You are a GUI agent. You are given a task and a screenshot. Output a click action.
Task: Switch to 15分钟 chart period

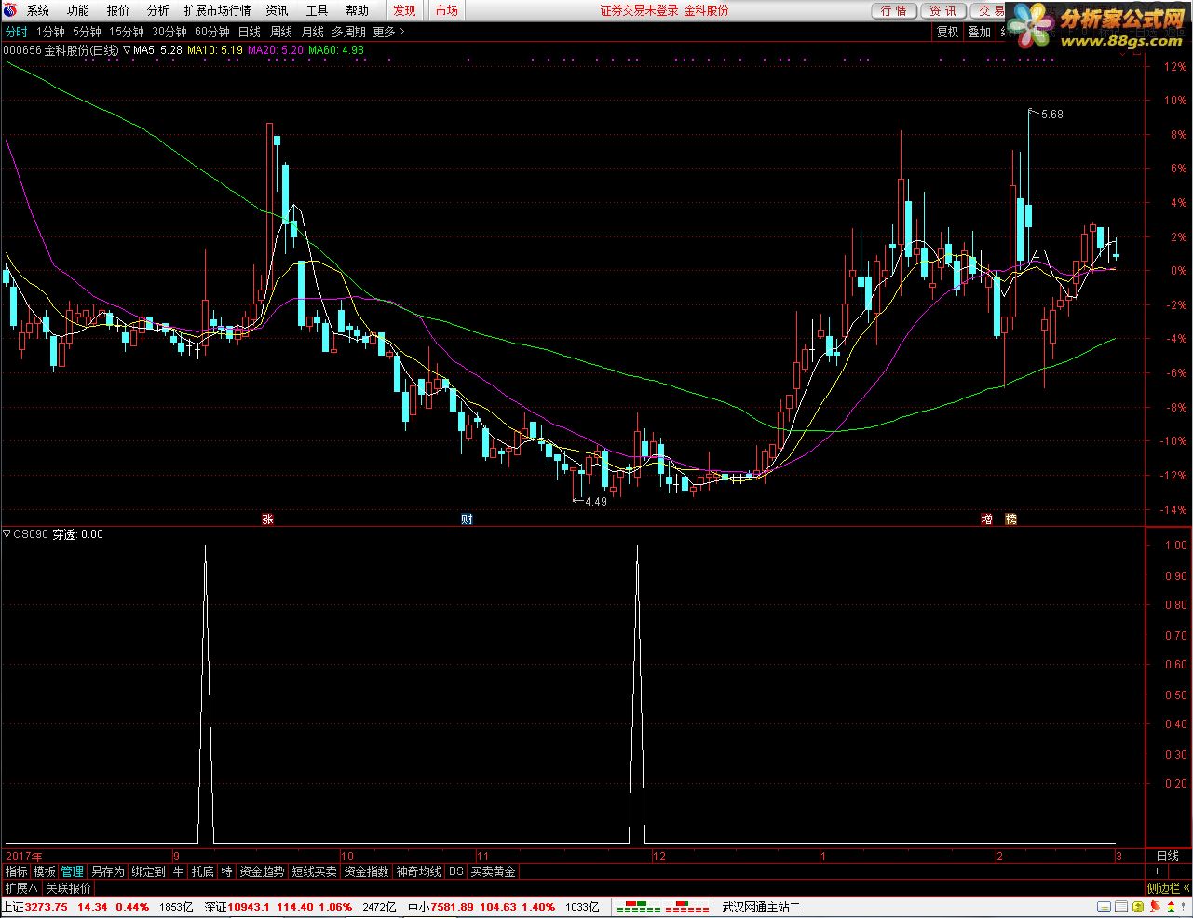pyautogui.click(x=127, y=32)
